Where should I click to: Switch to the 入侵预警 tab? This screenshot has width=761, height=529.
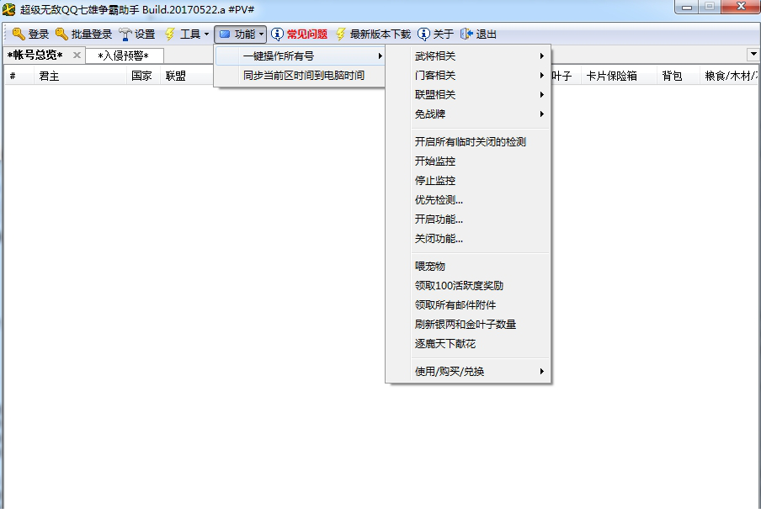click(x=124, y=56)
